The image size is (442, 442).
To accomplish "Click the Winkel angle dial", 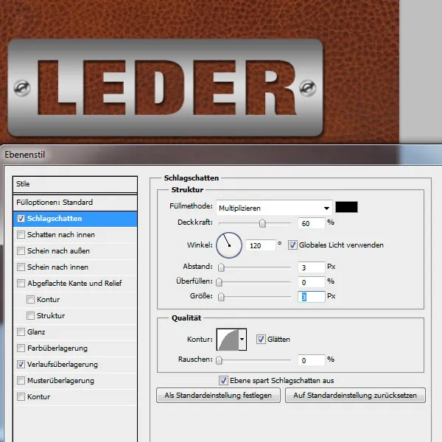I will tap(228, 245).
